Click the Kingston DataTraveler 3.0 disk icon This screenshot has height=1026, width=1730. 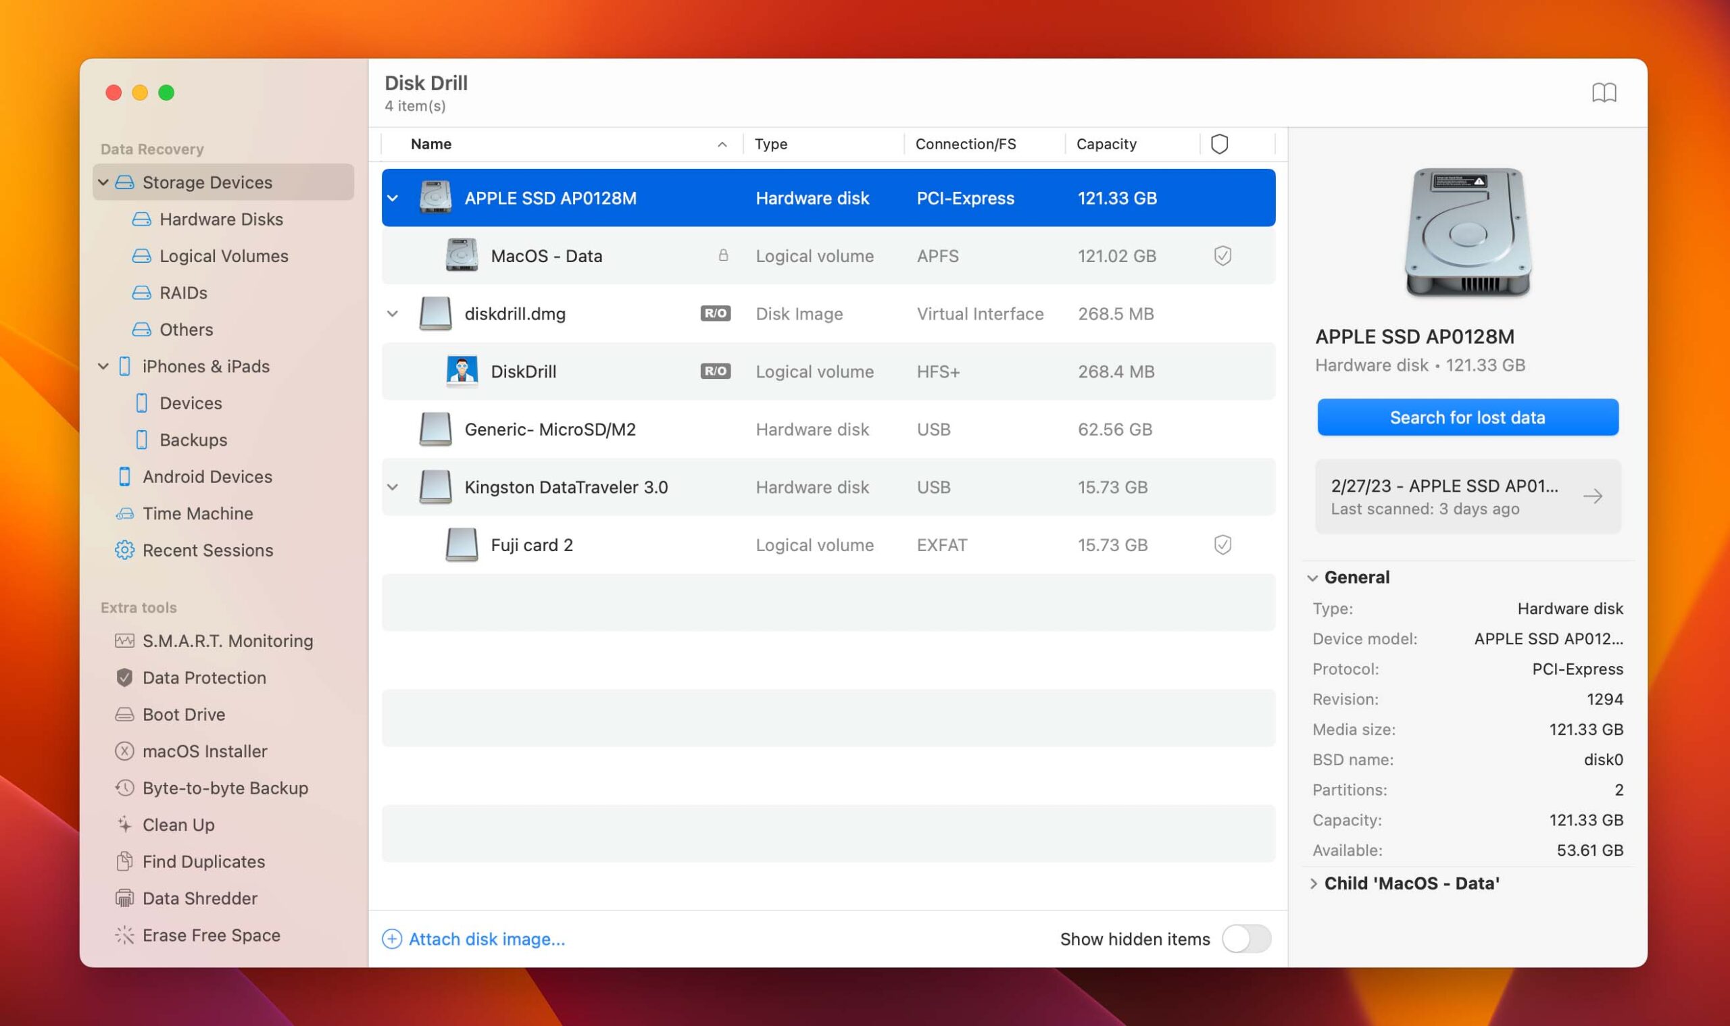[x=436, y=487]
